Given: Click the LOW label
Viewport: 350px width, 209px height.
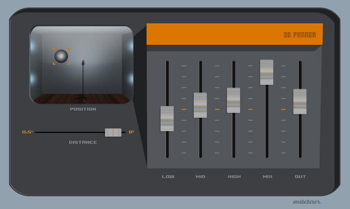Looking at the screenshot, I should coord(168,177).
